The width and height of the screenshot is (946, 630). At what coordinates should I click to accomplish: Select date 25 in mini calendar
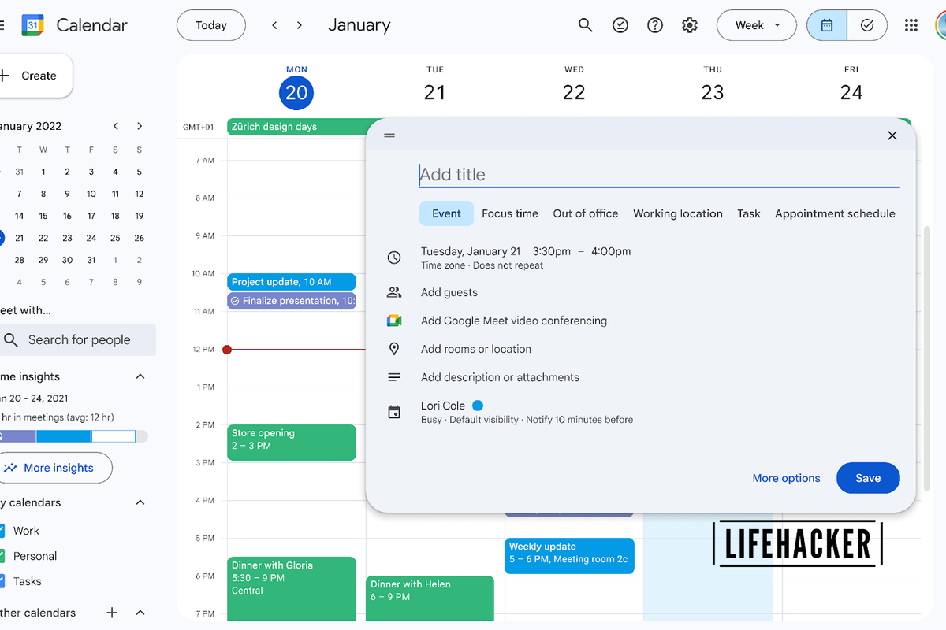pyautogui.click(x=115, y=238)
